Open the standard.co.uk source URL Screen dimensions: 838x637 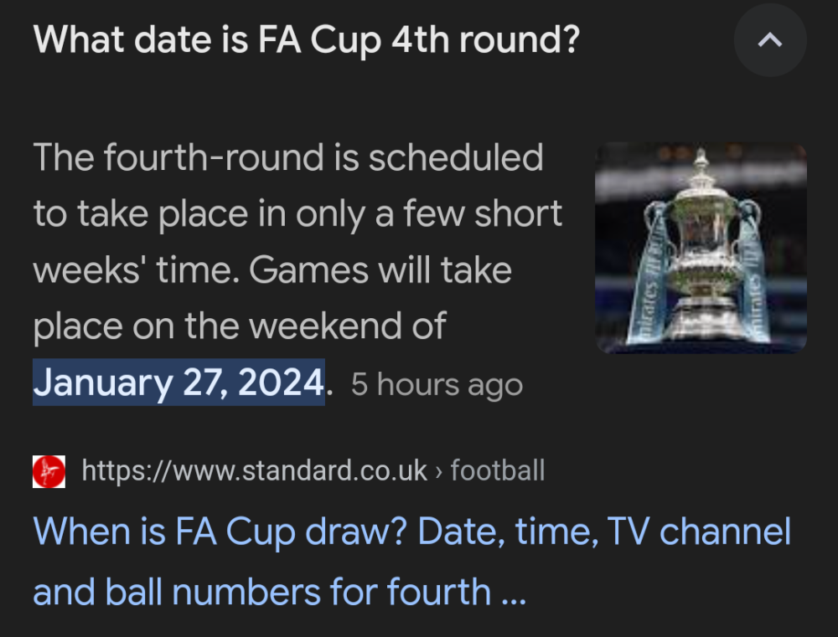point(255,471)
